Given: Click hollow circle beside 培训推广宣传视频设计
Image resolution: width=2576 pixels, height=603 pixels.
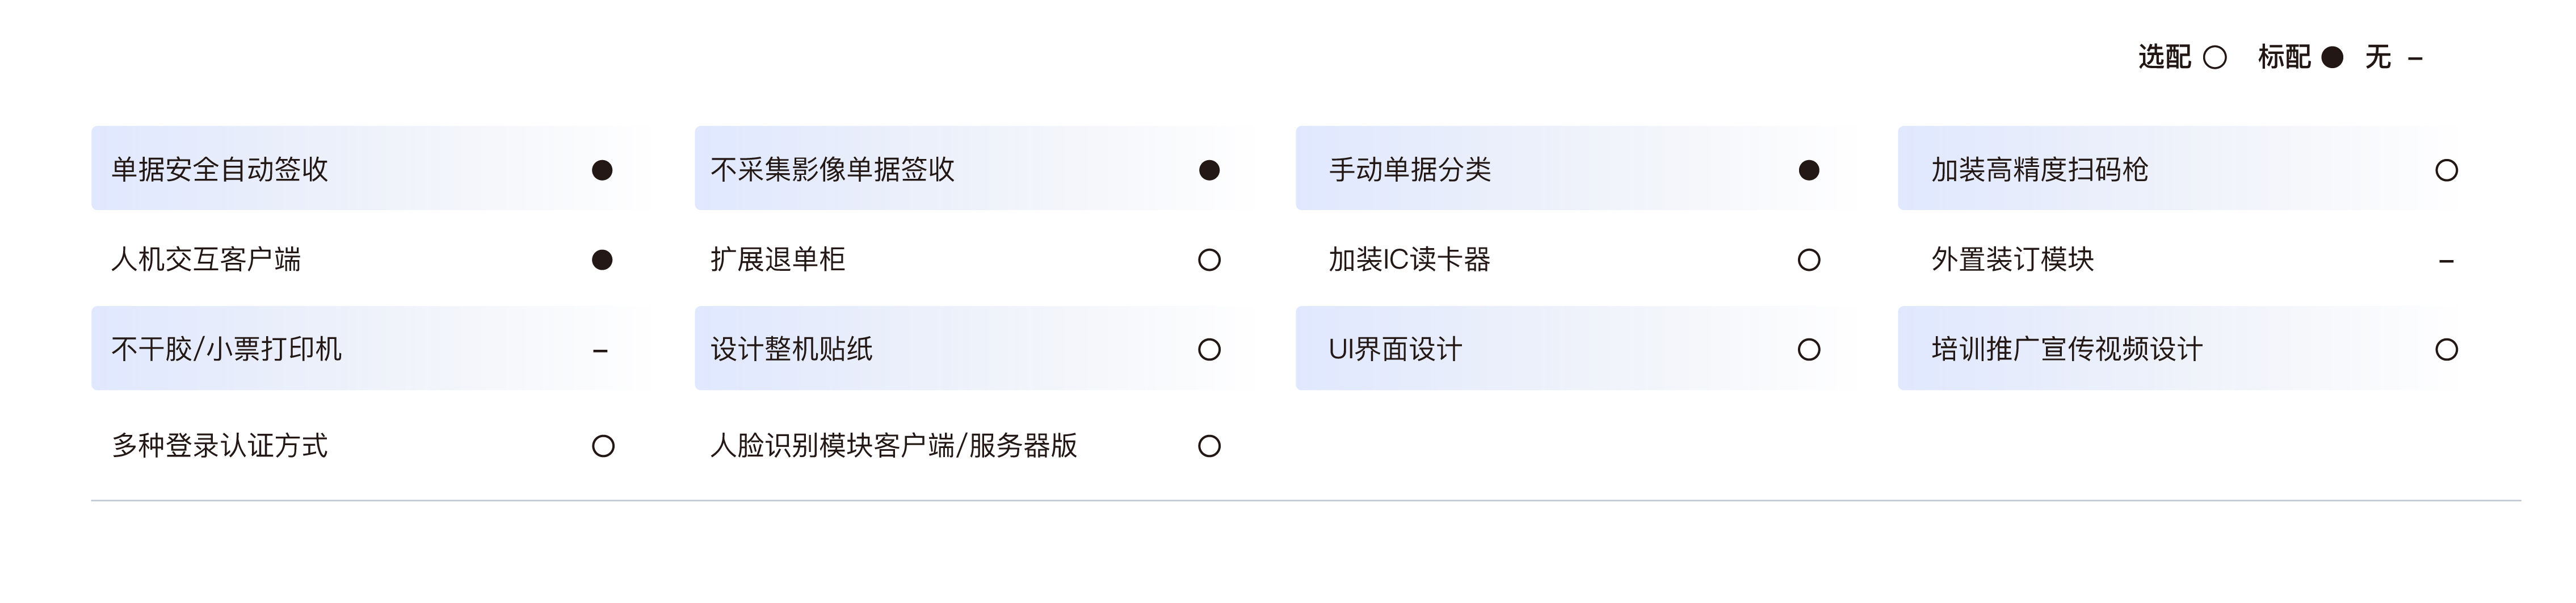Looking at the screenshot, I should click(x=2446, y=349).
